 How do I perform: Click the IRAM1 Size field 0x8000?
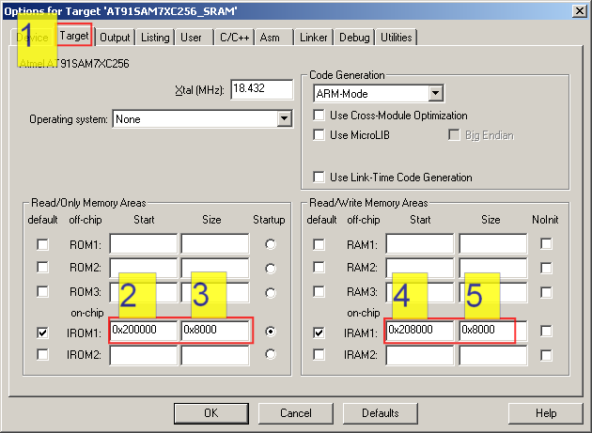coord(493,331)
